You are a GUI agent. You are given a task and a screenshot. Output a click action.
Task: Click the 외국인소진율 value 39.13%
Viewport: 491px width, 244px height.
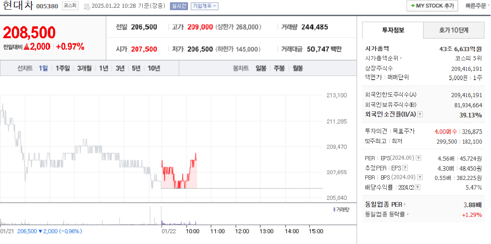coord(471,115)
